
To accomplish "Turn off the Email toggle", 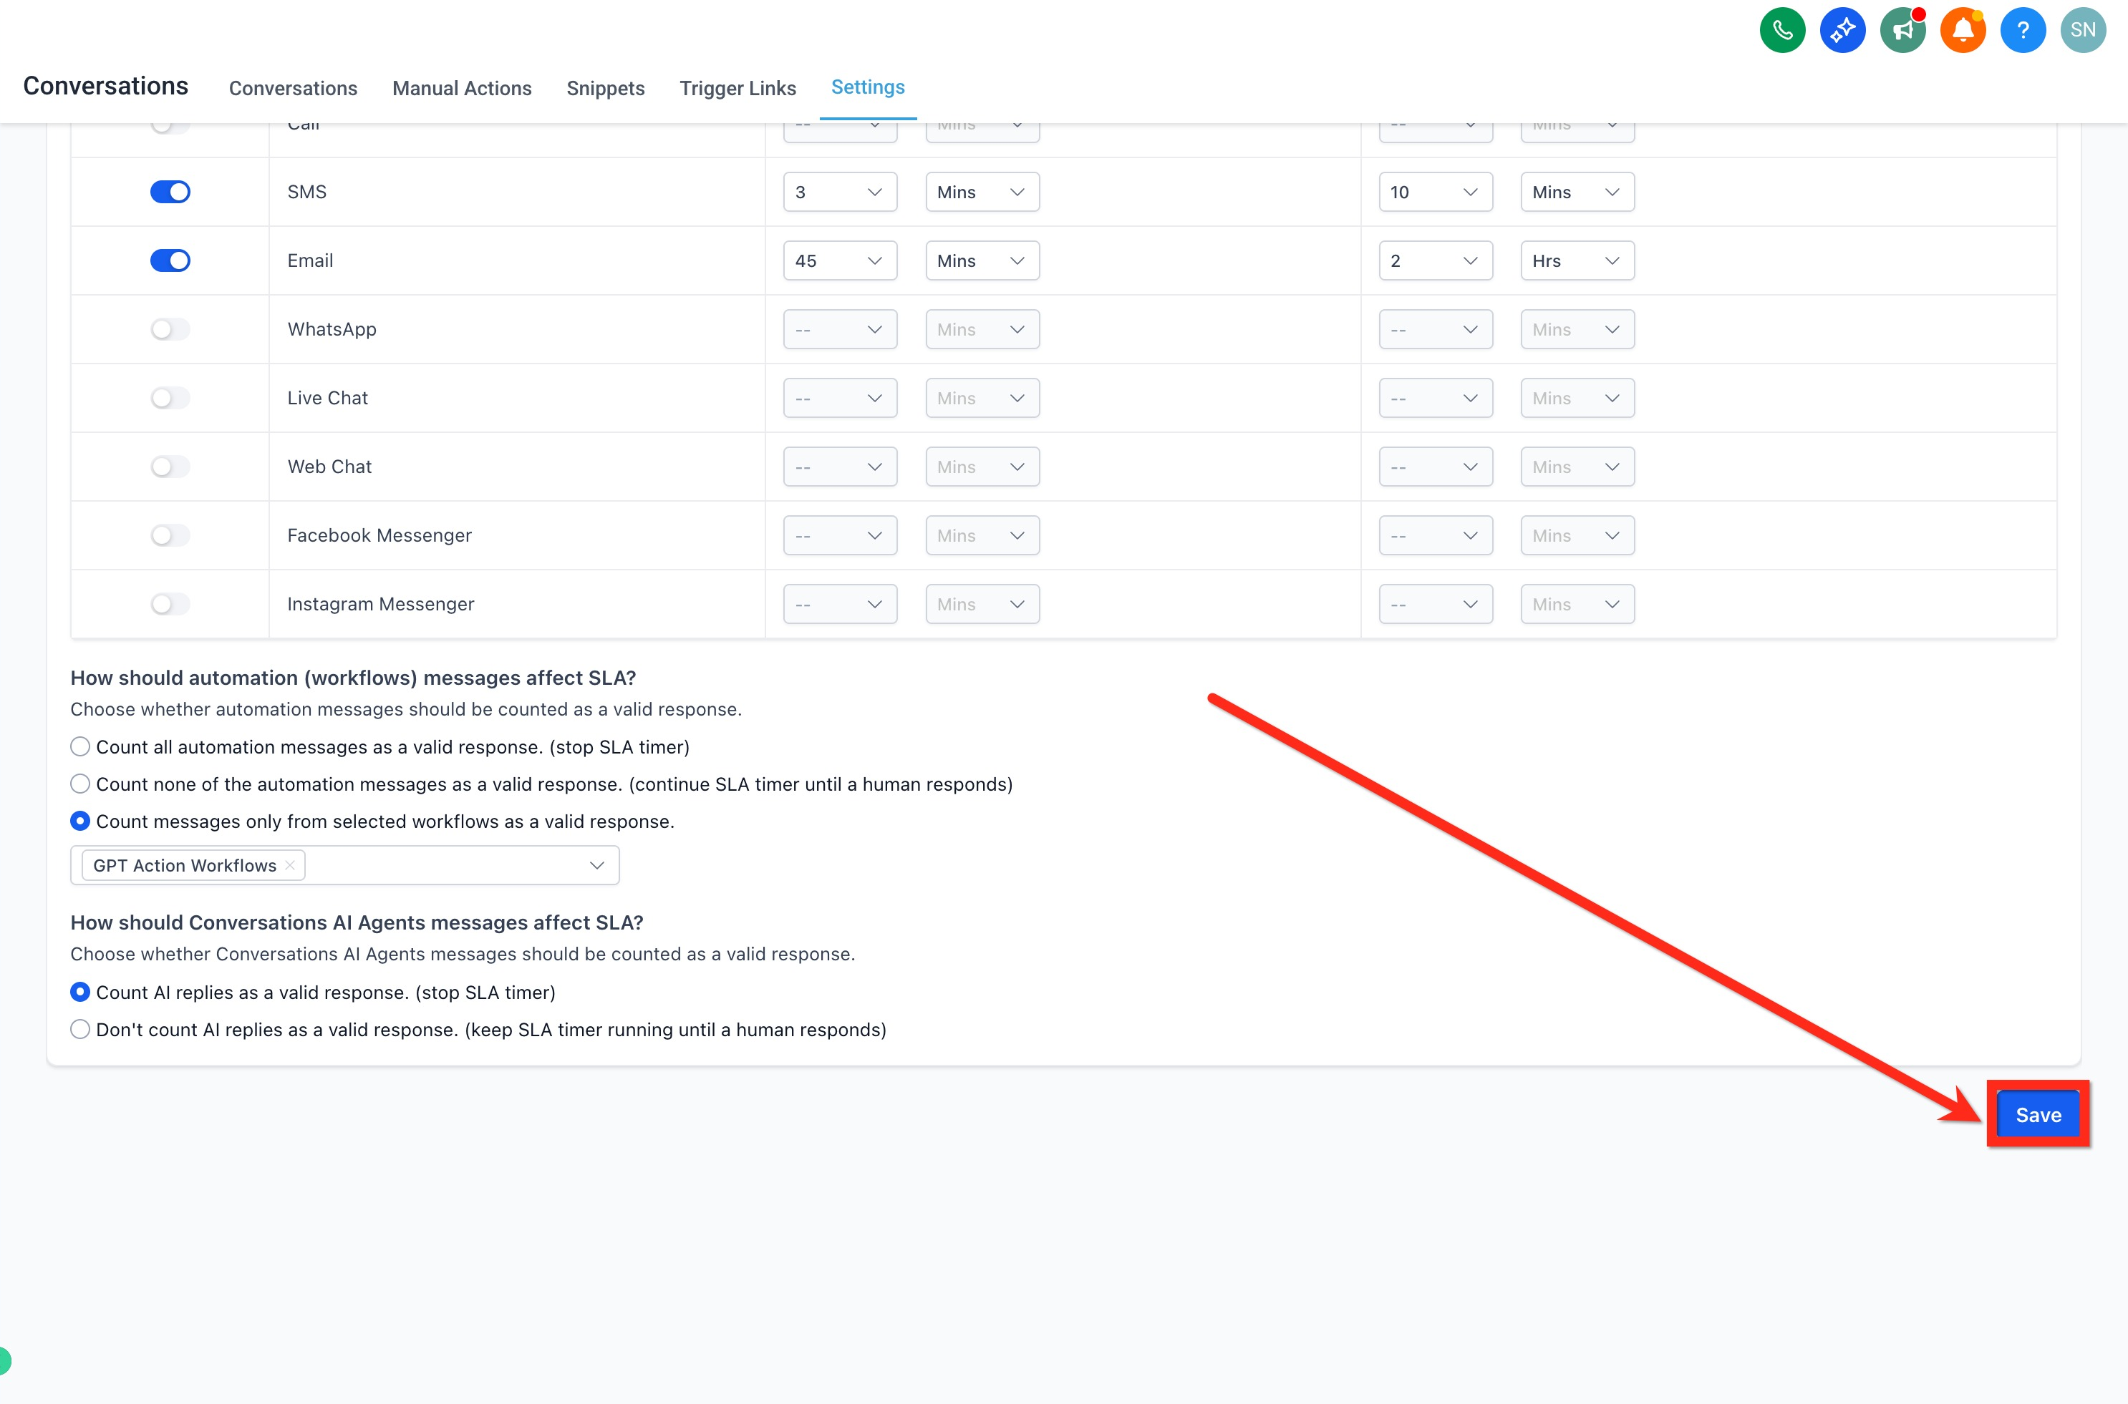I will click(170, 260).
